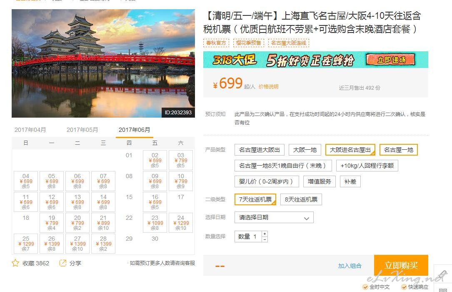Select June 03 priced ¥799

pos(181,160)
